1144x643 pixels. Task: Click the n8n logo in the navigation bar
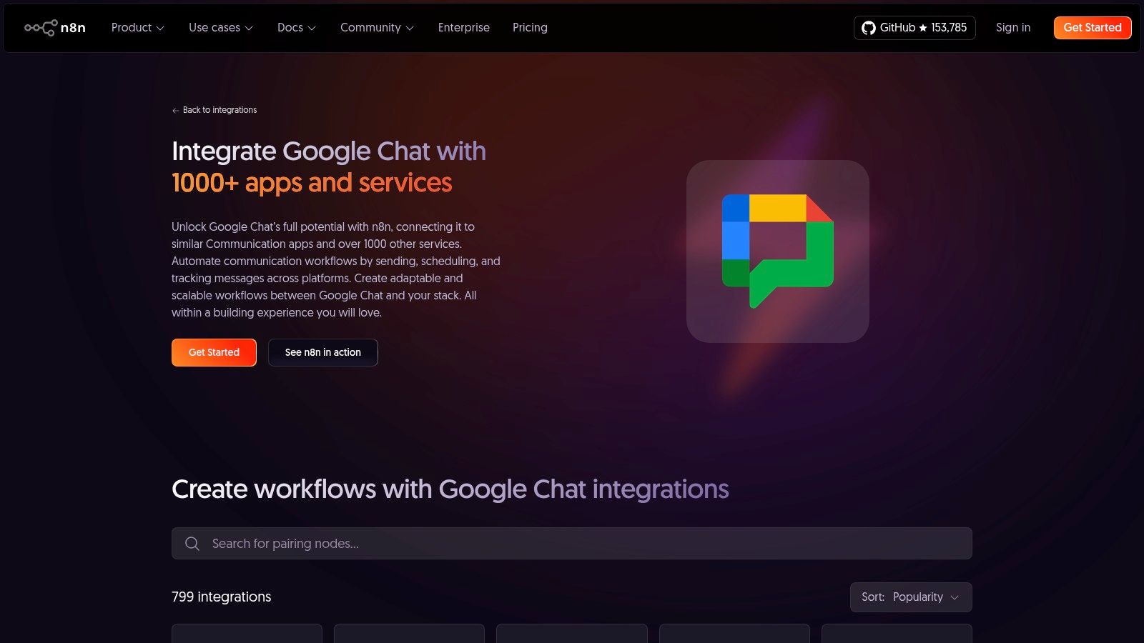tap(55, 27)
